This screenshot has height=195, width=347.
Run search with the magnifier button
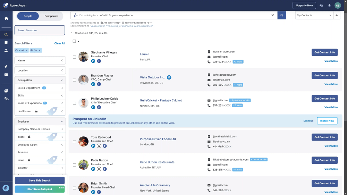282,15
